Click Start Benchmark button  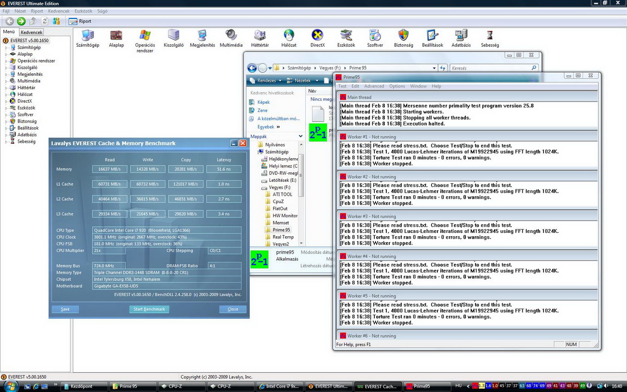click(x=149, y=309)
